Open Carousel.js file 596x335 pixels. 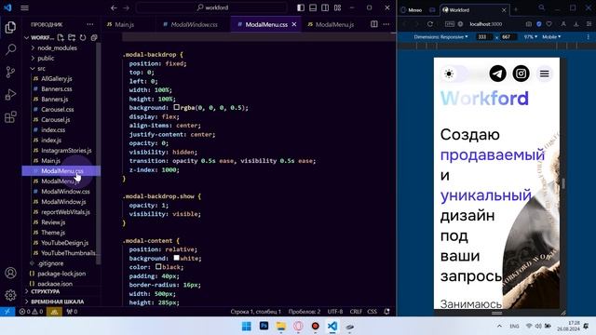tap(55, 120)
